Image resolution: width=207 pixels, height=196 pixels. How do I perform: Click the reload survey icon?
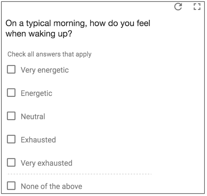pyautogui.click(x=178, y=7)
